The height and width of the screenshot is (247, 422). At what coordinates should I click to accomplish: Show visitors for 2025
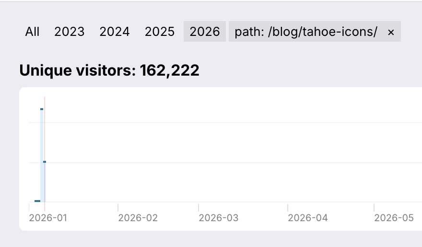coord(160,32)
